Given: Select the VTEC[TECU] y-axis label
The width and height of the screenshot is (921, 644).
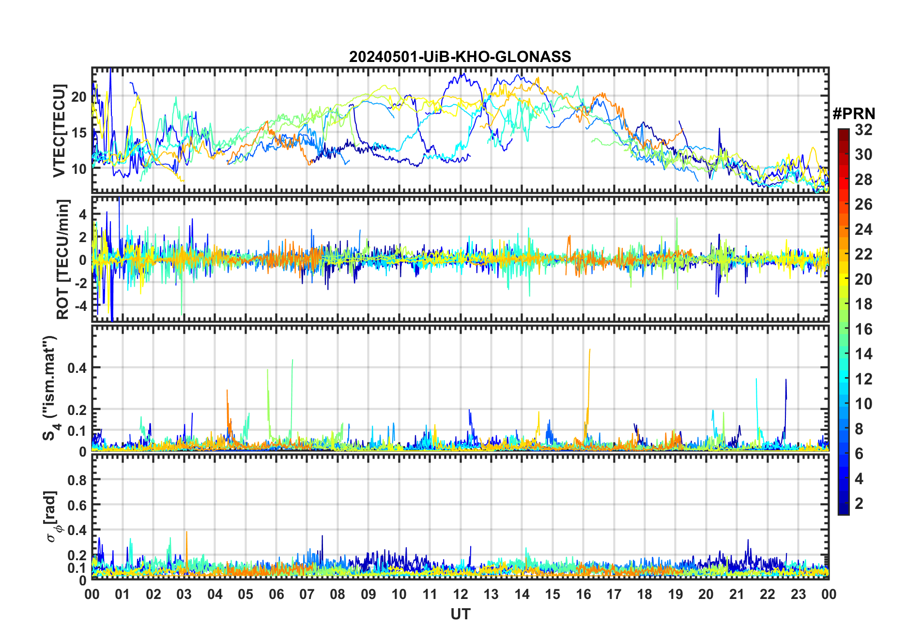Looking at the screenshot, I should (x=59, y=131).
